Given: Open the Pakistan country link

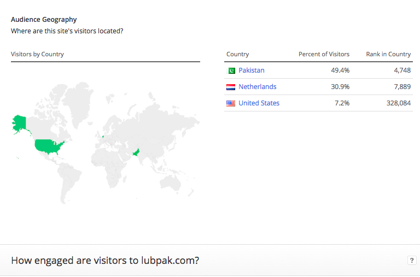Looking at the screenshot, I should (x=252, y=70).
